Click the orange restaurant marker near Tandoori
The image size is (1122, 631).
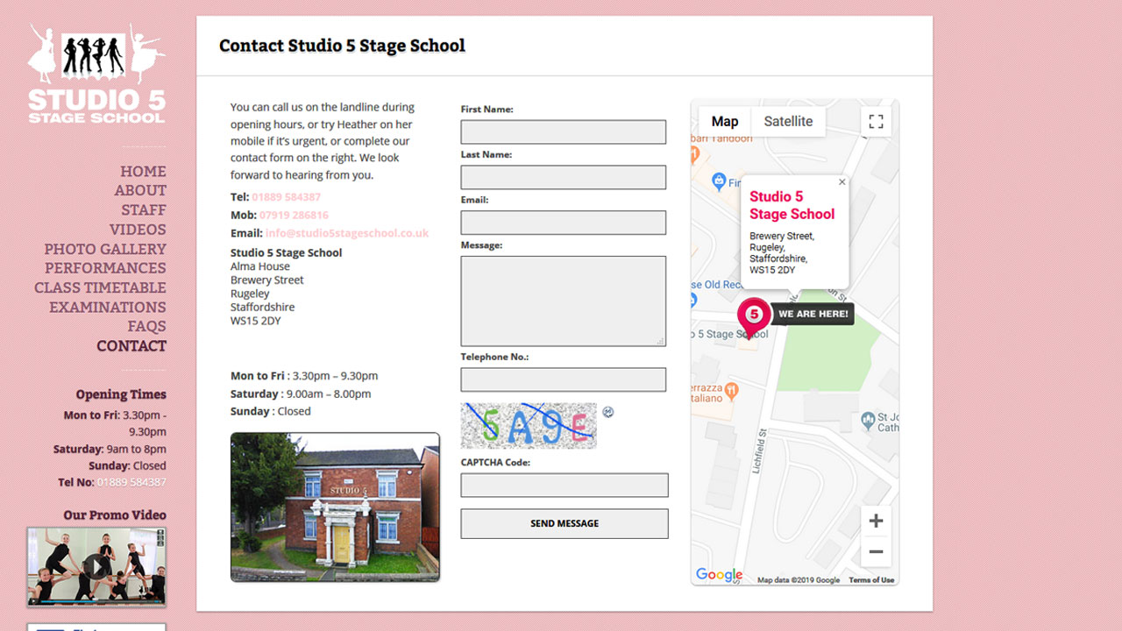tap(694, 155)
